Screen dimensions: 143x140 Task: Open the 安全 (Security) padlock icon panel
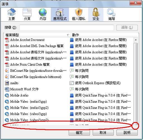pyautogui.click(x=96, y=14)
